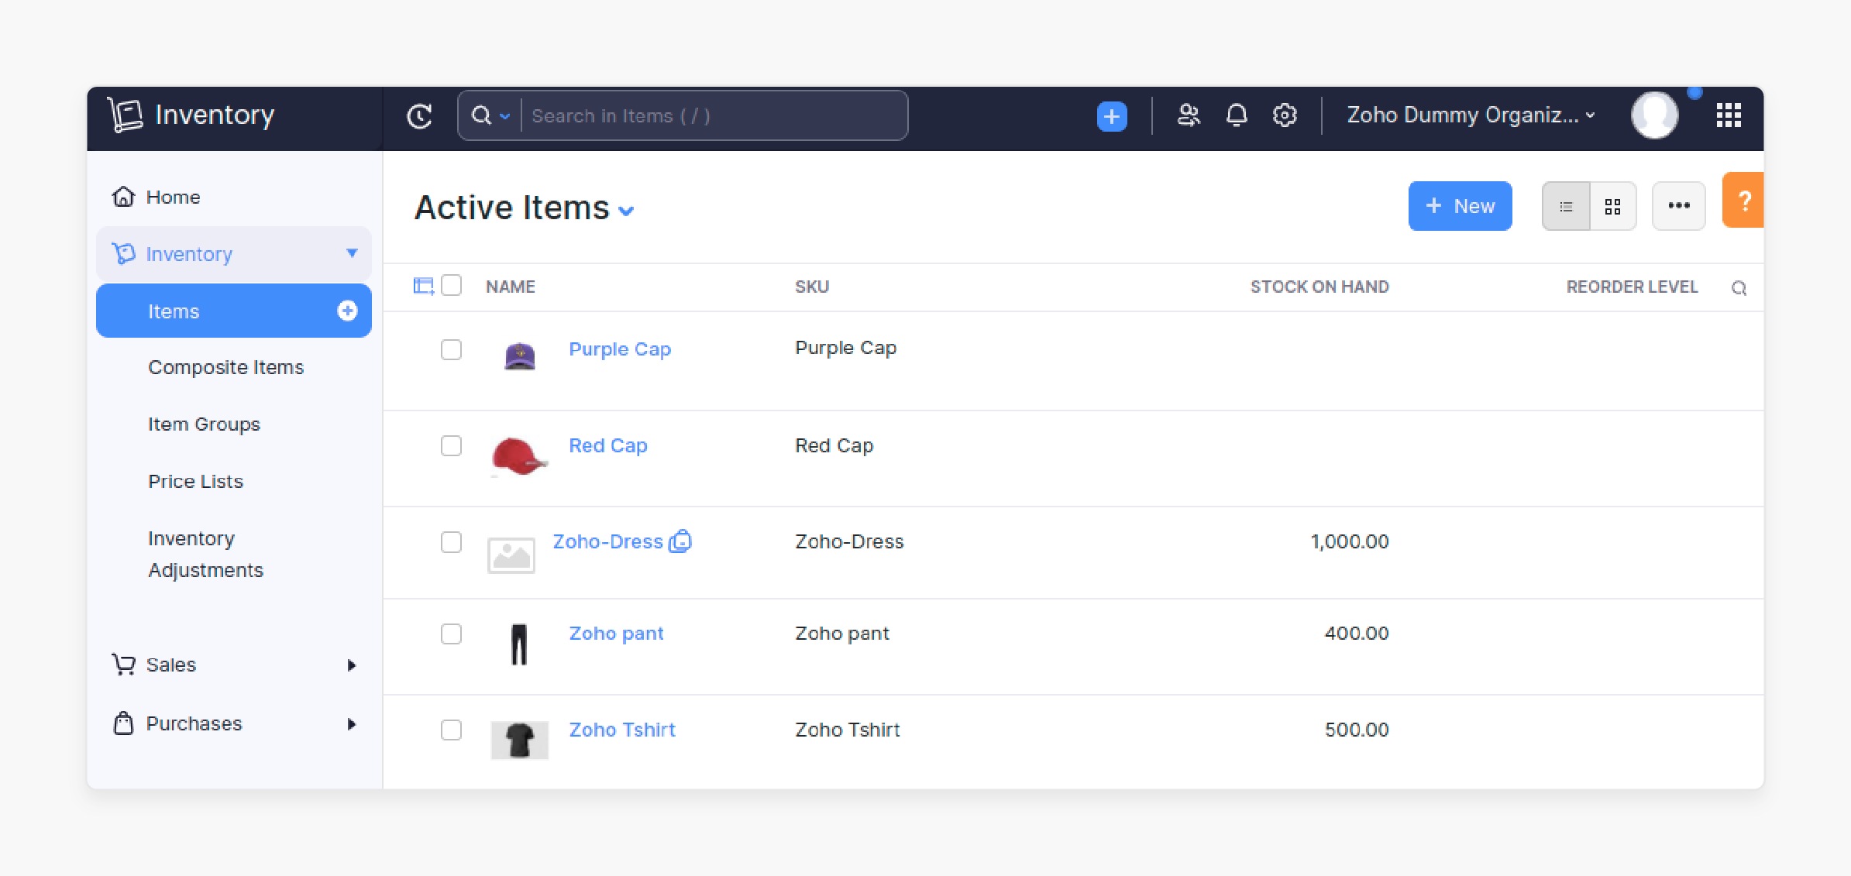Click the customize columns icon

tap(423, 286)
